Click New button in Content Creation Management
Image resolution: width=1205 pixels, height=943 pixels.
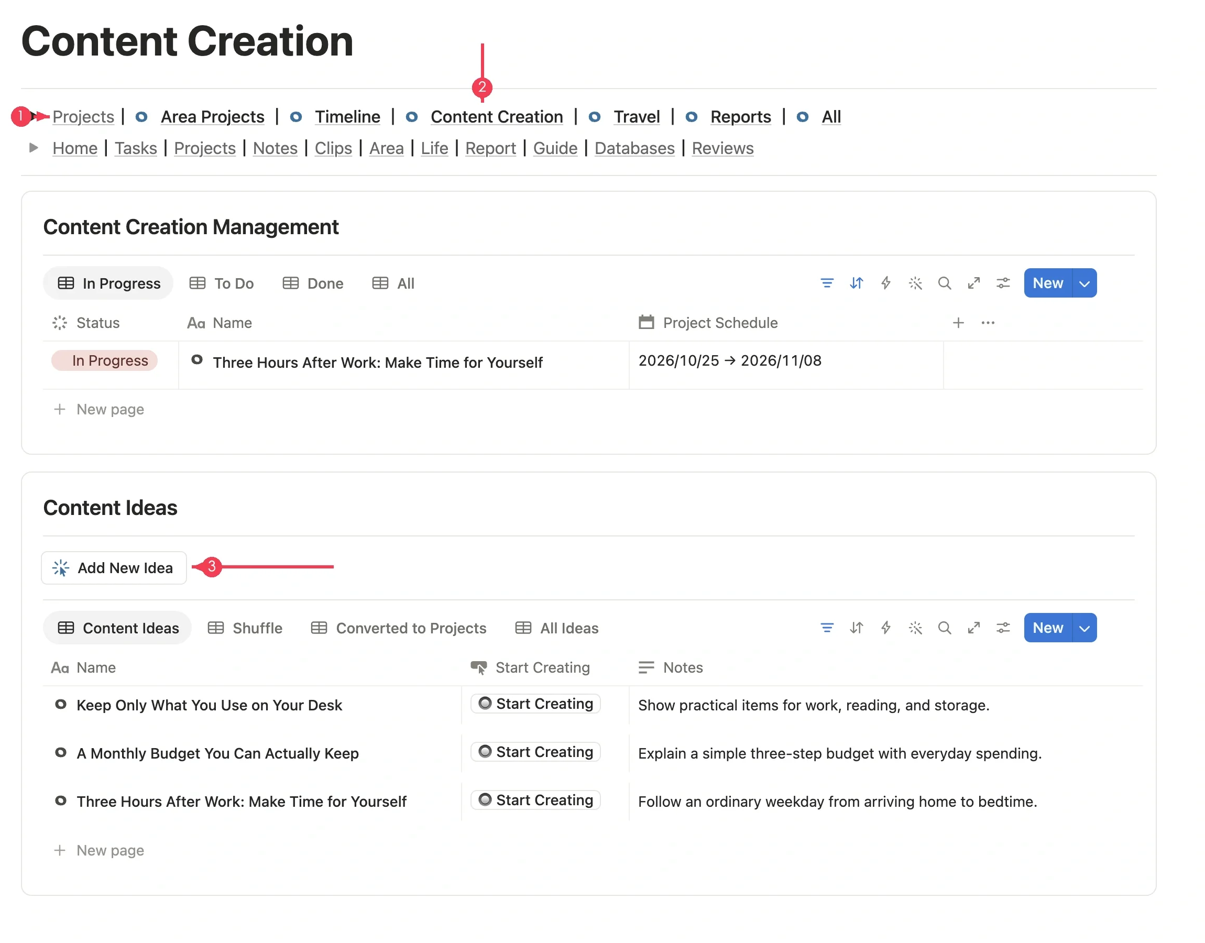(1048, 283)
